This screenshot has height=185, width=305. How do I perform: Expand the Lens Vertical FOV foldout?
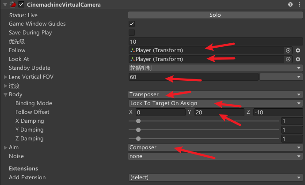(6, 77)
